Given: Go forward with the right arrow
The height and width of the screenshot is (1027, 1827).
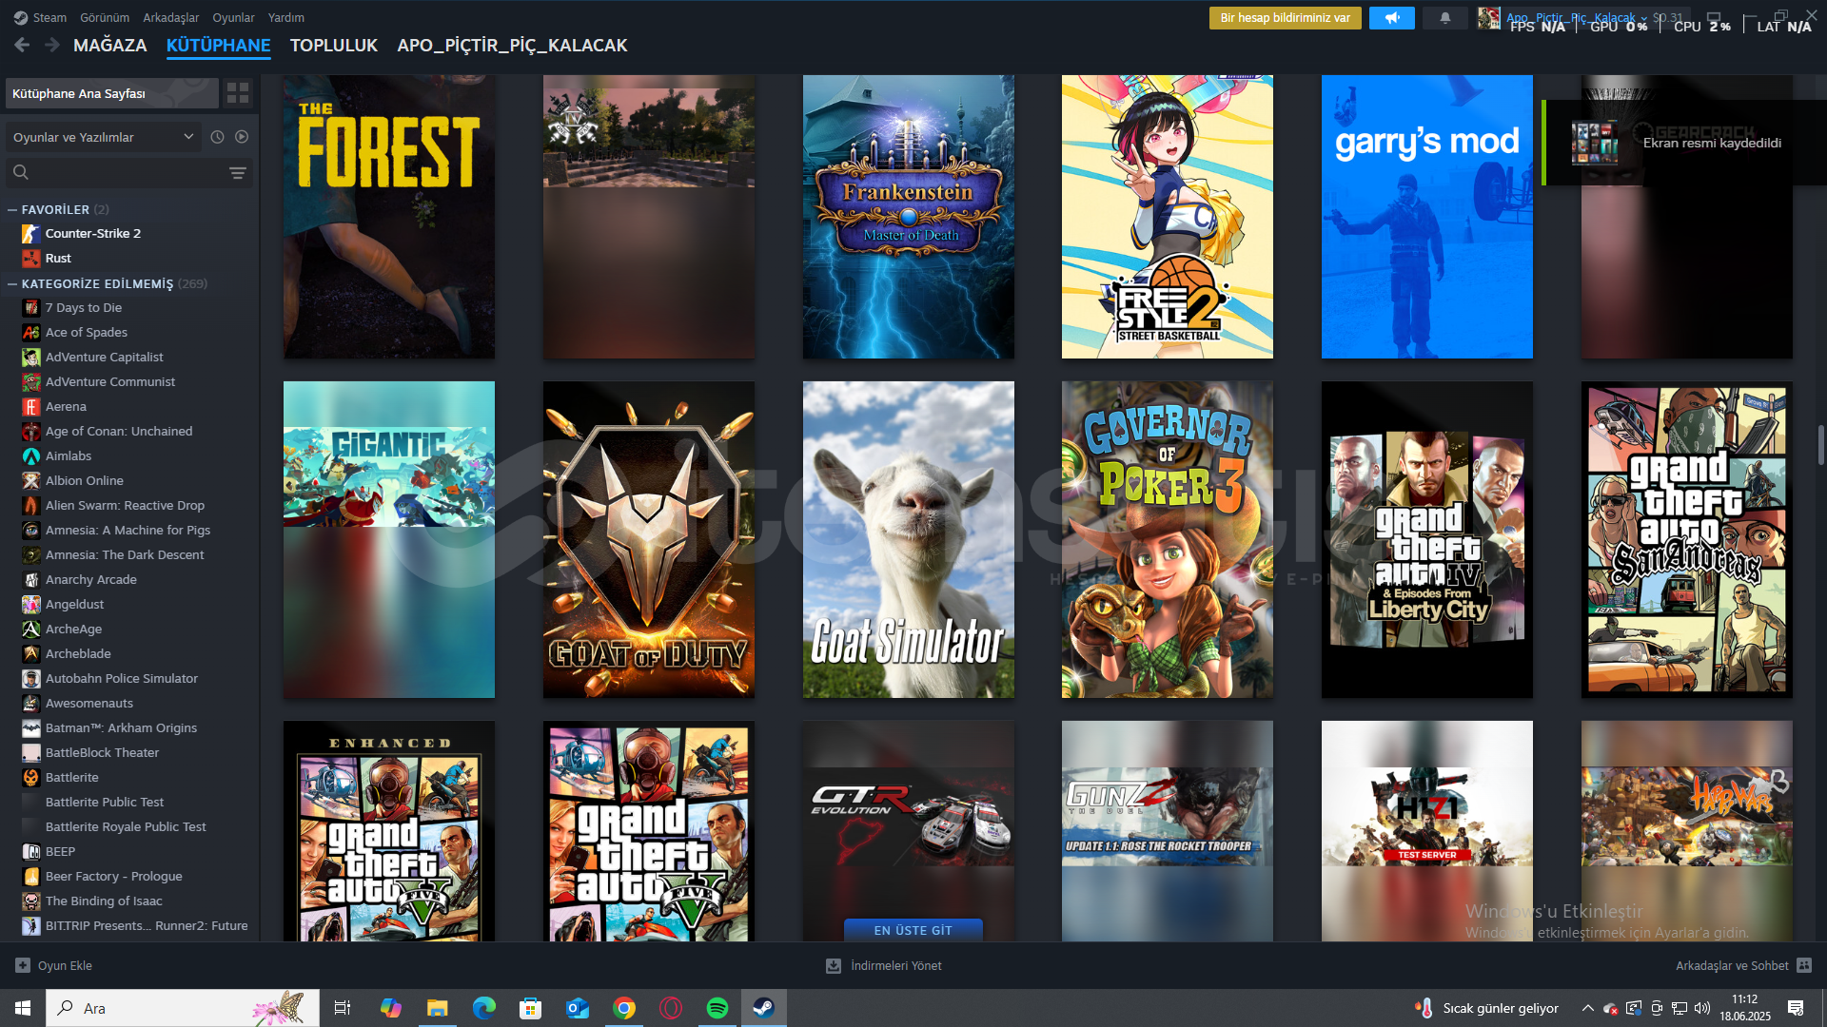Looking at the screenshot, I should click(52, 45).
